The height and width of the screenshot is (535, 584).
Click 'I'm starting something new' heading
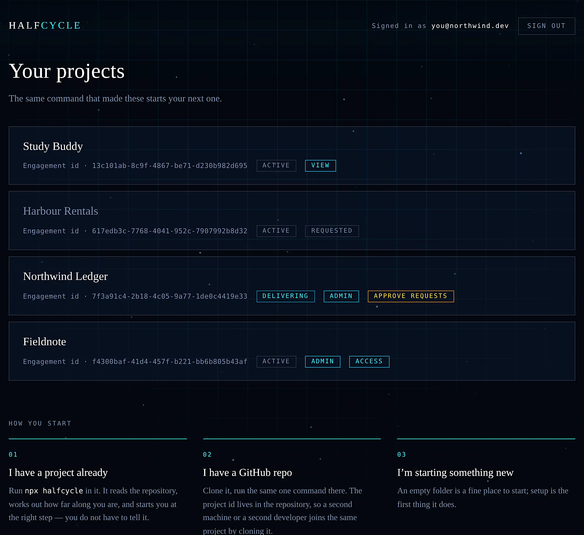tap(455, 472)
